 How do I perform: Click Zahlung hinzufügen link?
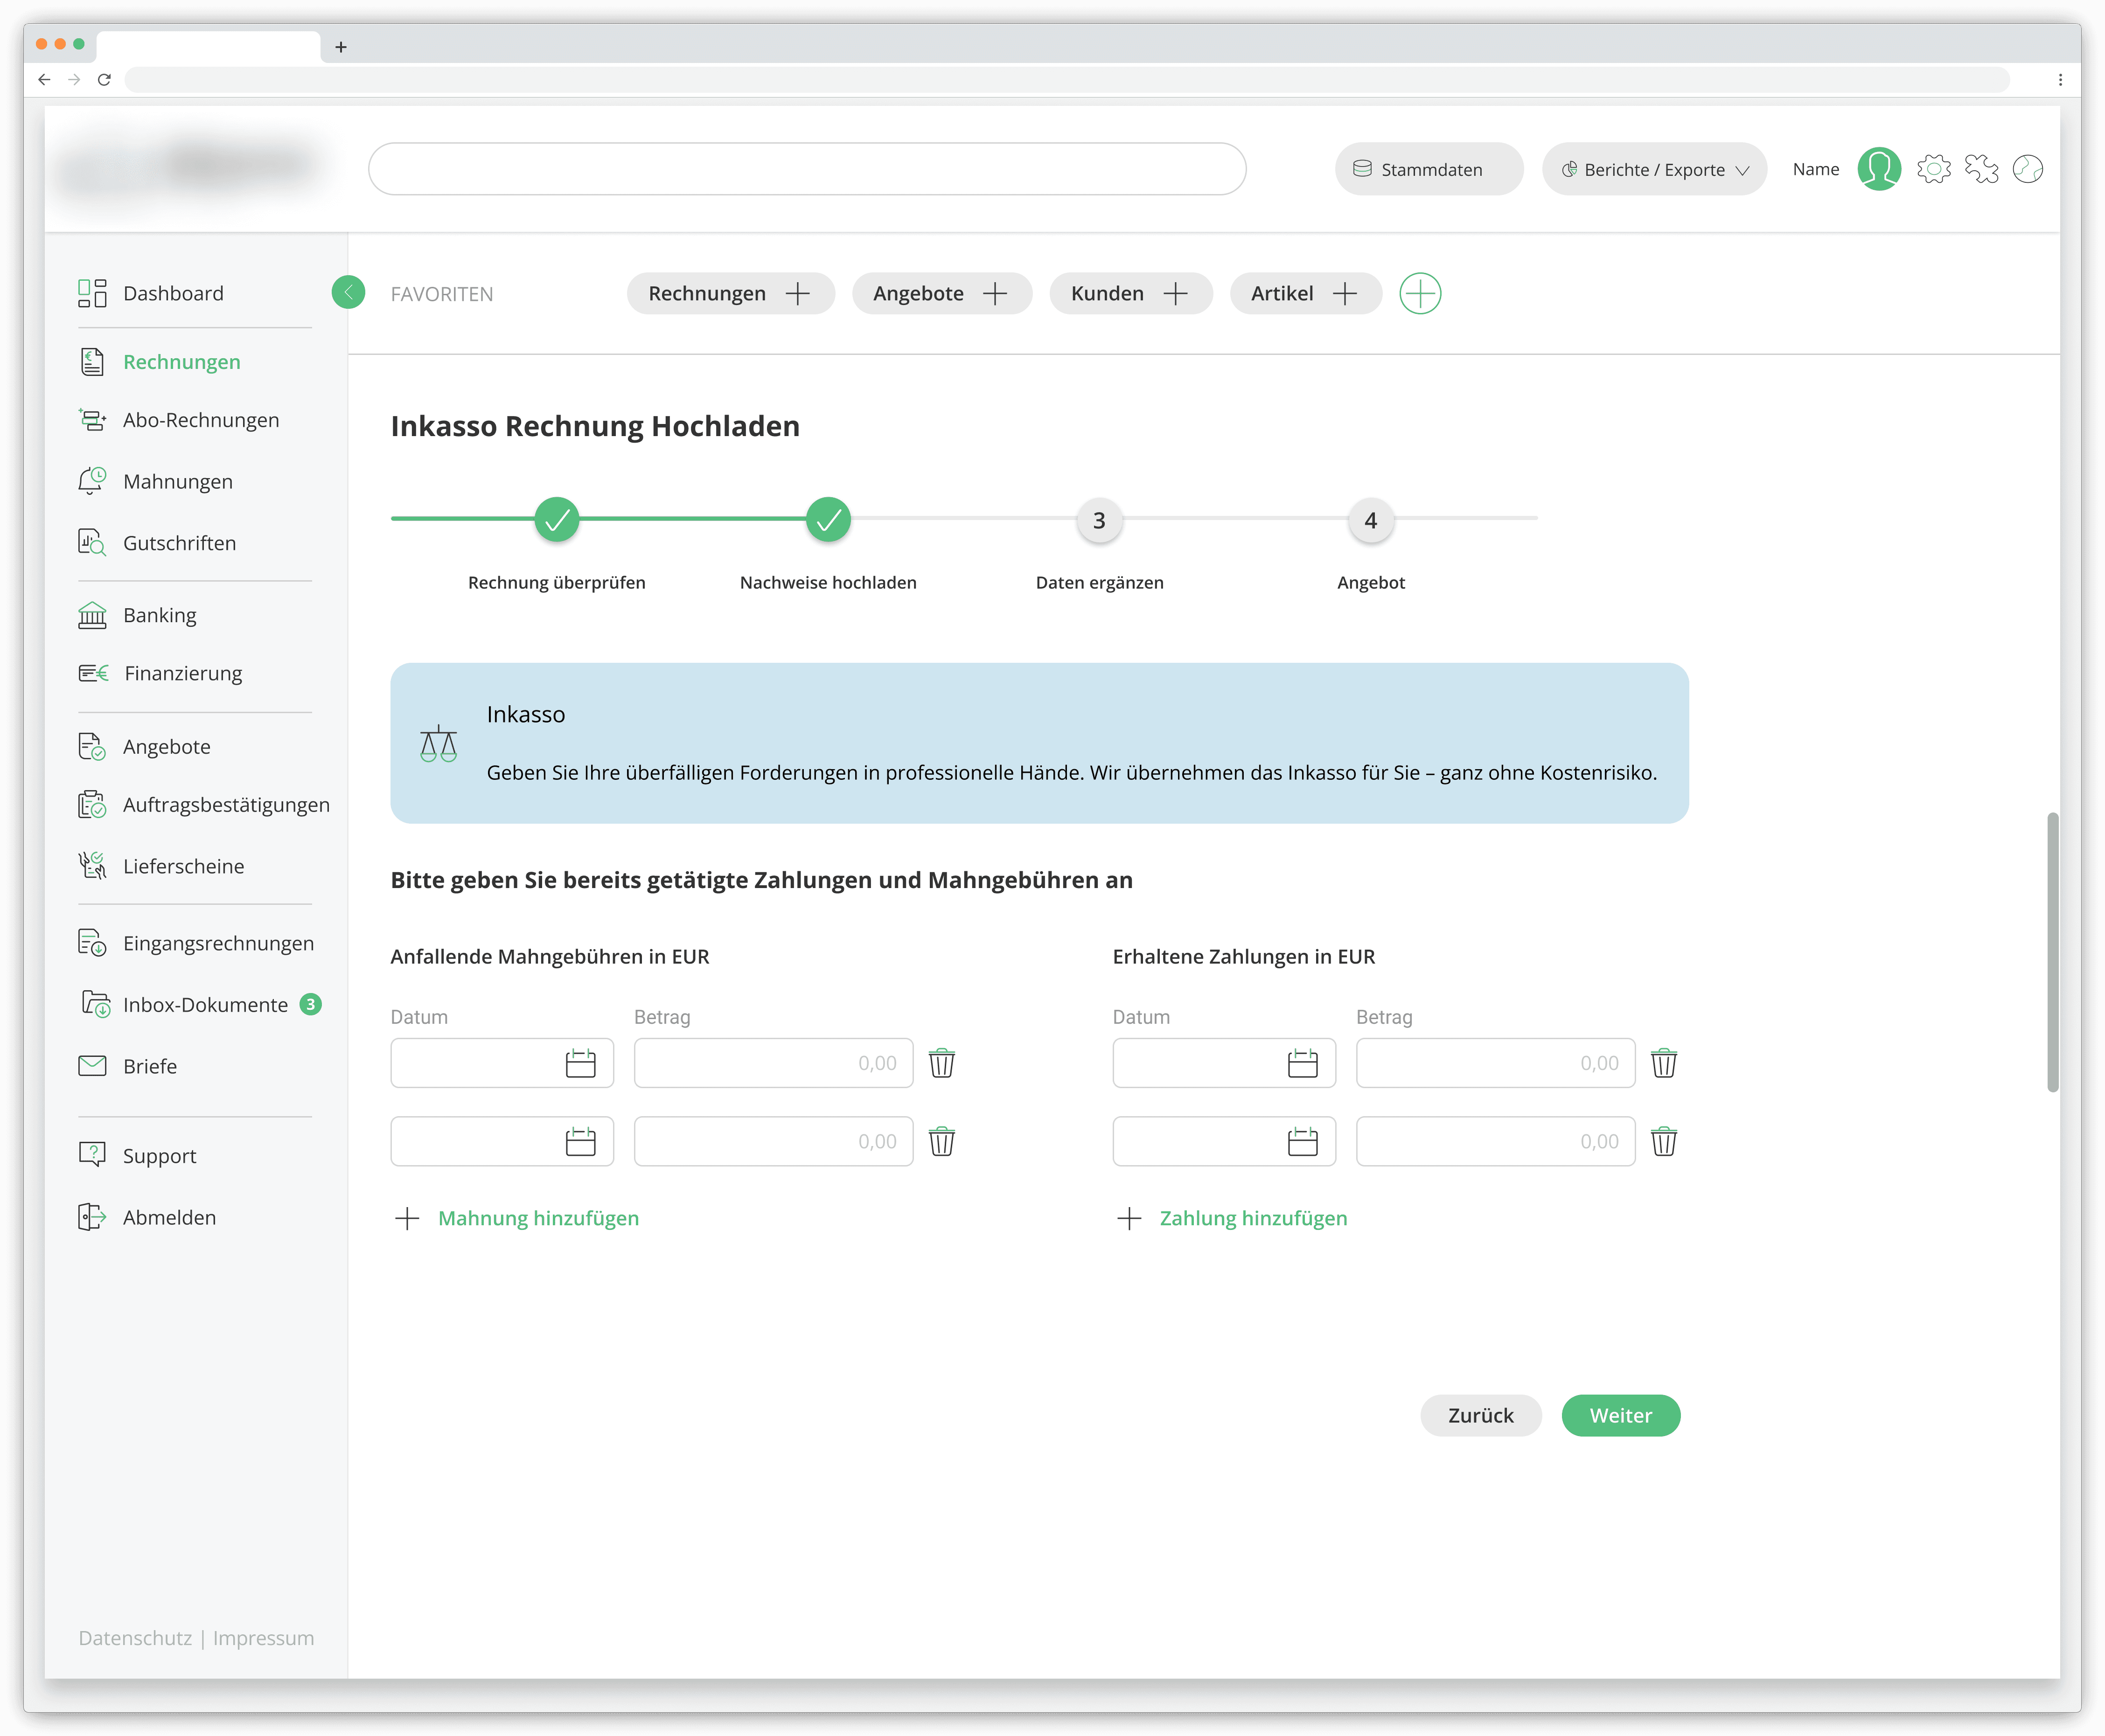[1253, 1218]
